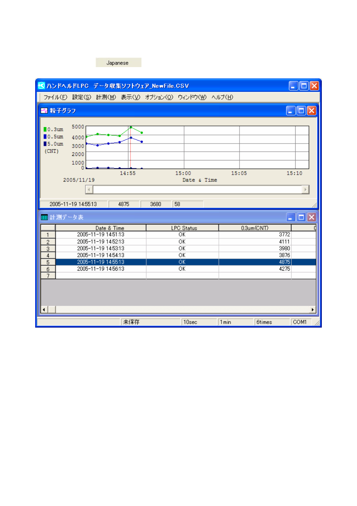The image size is (357, 506).
Task: Click graph scrollbar left arrow
Action: (x=89, y=189)
